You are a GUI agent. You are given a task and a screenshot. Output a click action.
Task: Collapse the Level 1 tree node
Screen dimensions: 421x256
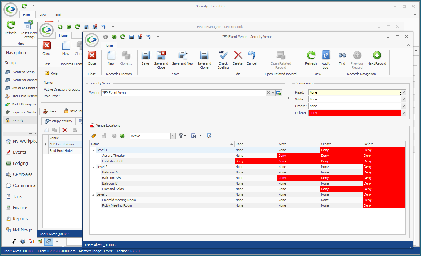tap(93, 150)
